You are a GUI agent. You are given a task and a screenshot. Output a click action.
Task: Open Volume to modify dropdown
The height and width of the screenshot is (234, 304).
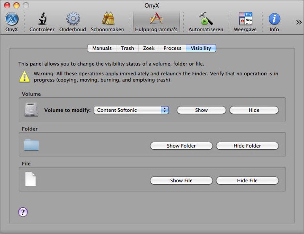[x=131, y=110]
